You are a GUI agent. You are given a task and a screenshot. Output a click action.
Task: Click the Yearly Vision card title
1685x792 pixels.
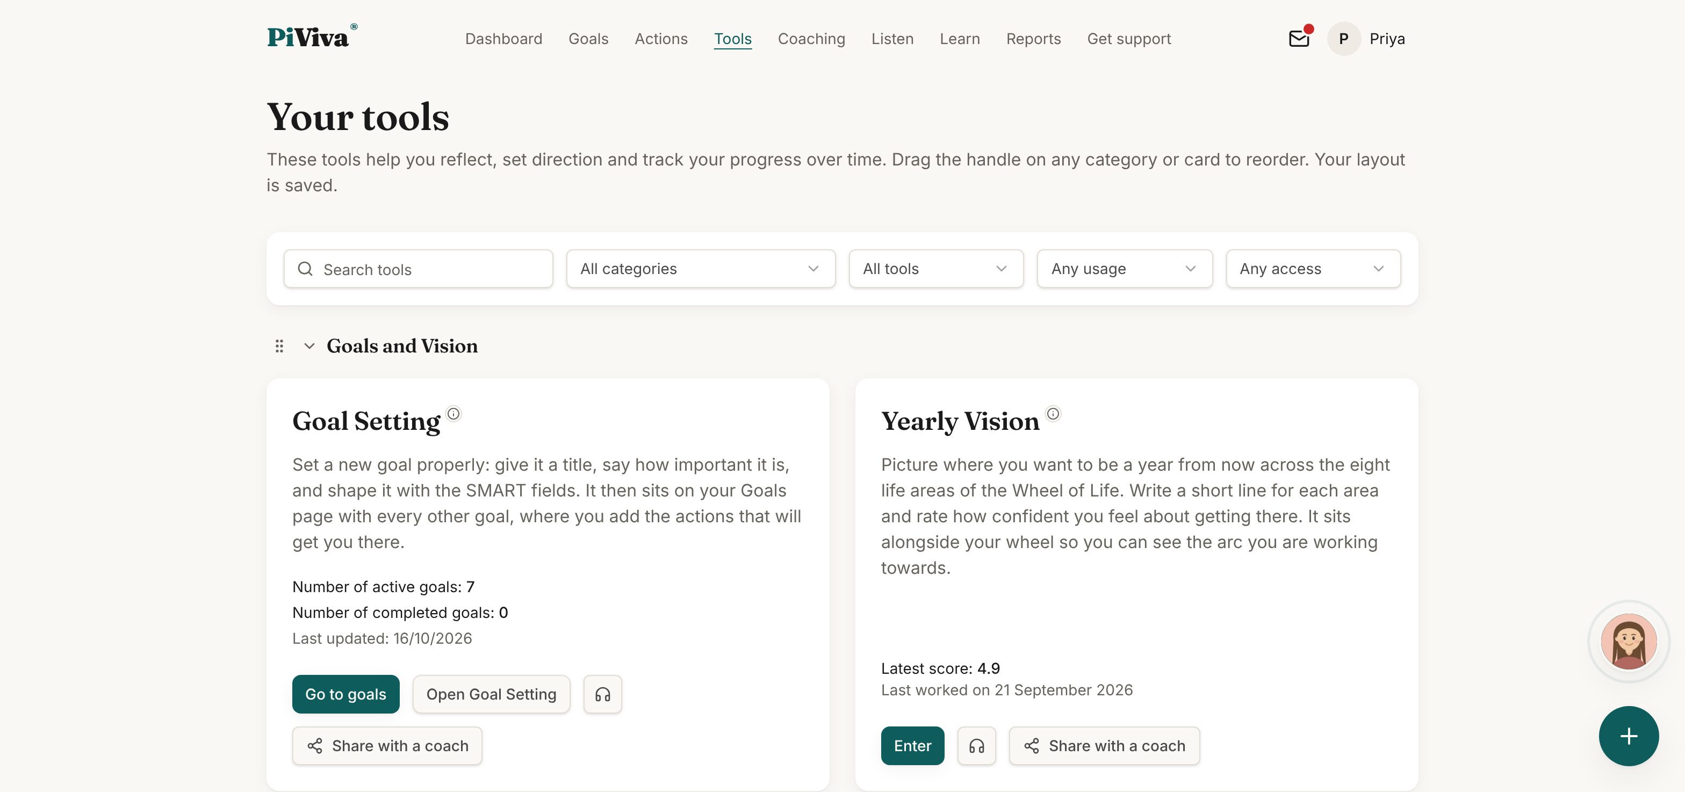coord(960,421)
